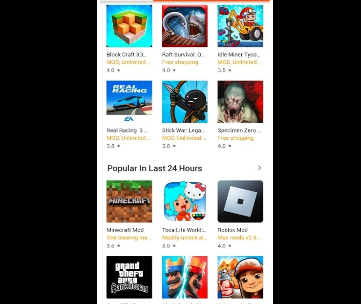Screen dimensions: 361x304
Task: Click One blowing mu... subtitle under Minecraft
Action: pyautogui.click(x=128, y=238)
